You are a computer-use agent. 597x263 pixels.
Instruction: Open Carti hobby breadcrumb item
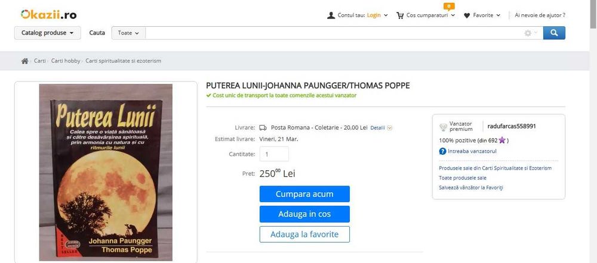(x=66, y=61)
